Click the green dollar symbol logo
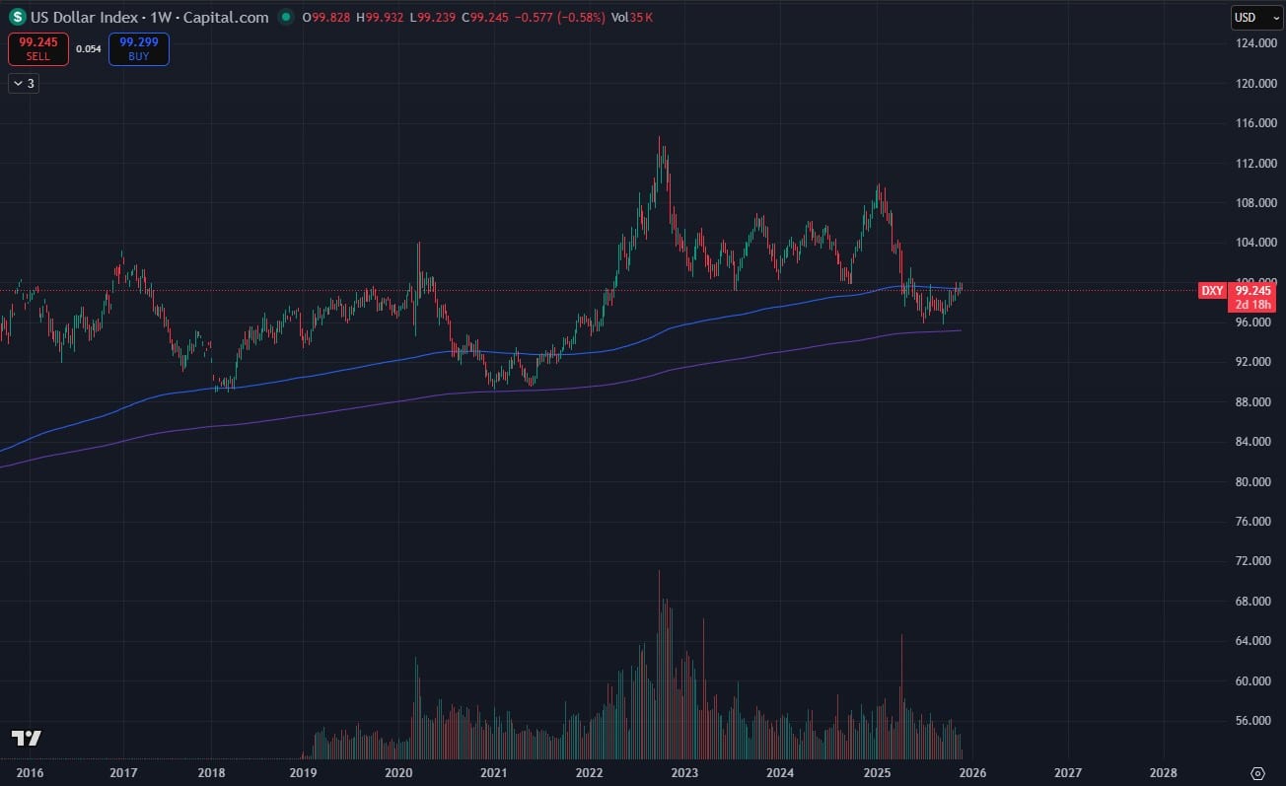Screen dimensions: 1286x786 [x=17, y=17]
